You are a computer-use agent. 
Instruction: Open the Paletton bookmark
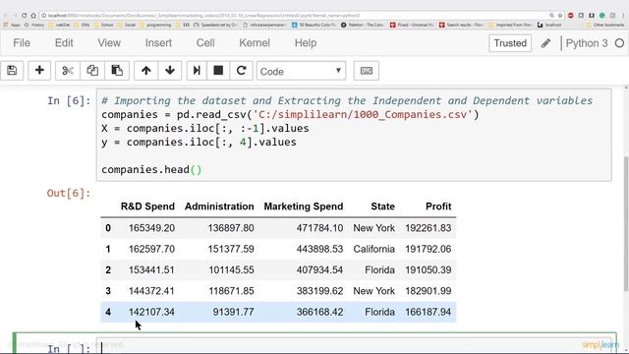point(365,25)
